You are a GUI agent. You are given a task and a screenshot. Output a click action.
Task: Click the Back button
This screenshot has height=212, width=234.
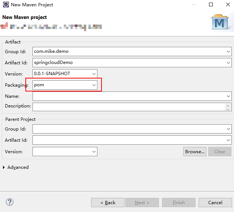click(x=108, y=202)
